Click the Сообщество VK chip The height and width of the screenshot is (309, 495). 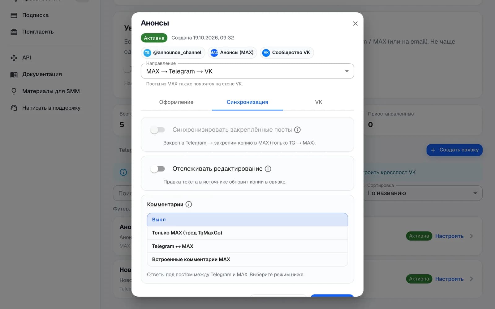[287, 53]
